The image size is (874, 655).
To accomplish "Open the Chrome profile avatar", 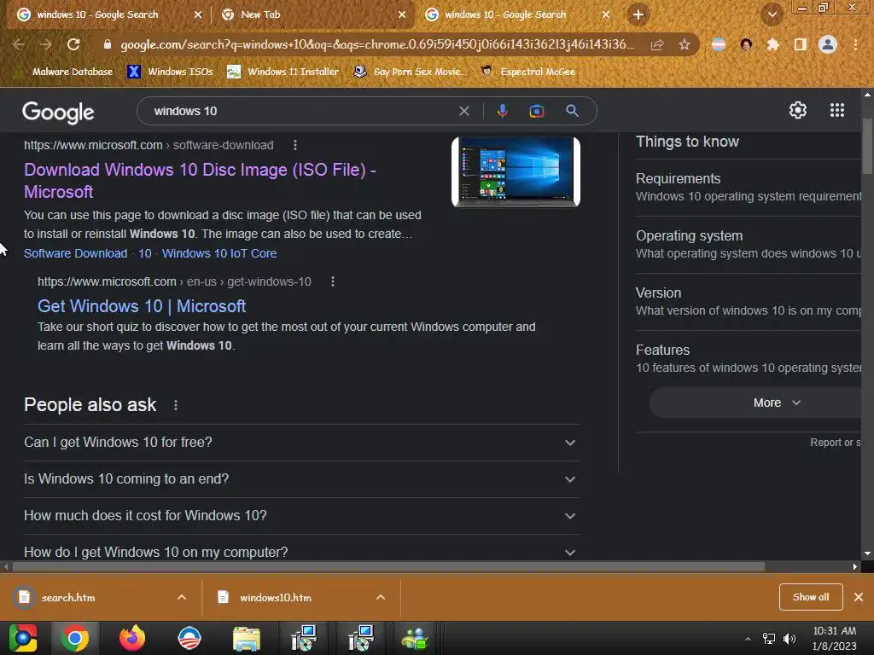I will [828, 44].
